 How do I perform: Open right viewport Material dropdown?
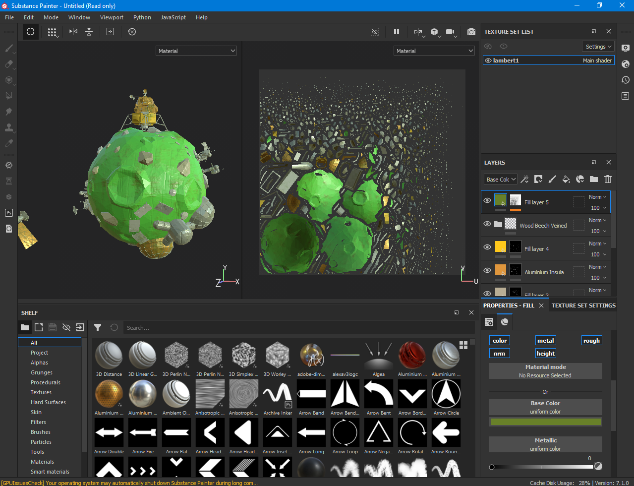(434, 51)
